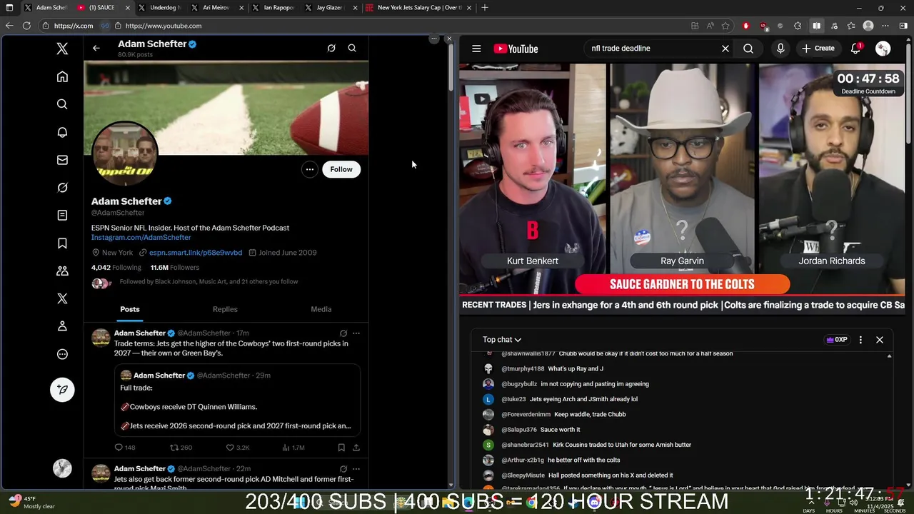Expand the Top chat dropdown
This screenshot has height=514, width=914.
tap(502, 340)
